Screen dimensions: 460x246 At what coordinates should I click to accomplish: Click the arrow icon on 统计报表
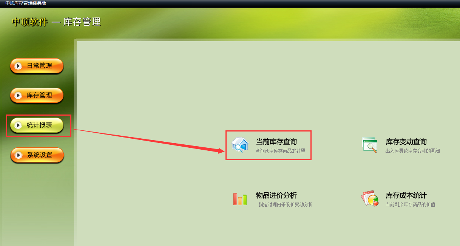[x=18, y=125]
